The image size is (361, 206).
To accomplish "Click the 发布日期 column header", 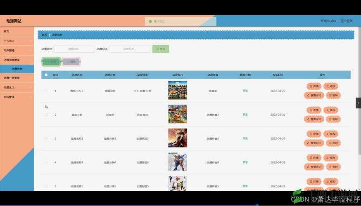I will (278, 75).
